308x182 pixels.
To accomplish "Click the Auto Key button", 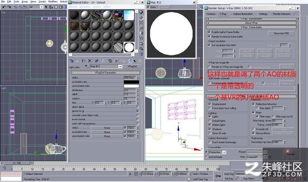I will [x=229, y=174].
